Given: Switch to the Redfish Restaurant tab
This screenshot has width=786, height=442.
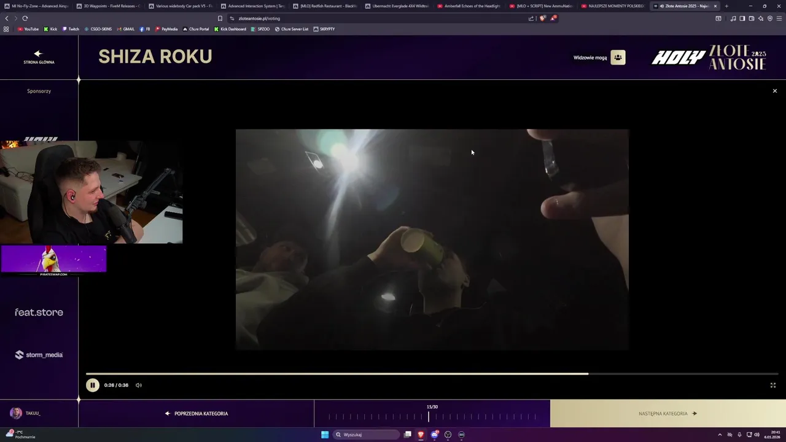Looking at the screenshot, I should coord(324,6).
